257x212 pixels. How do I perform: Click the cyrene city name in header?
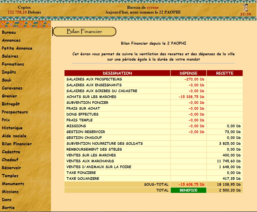153,7
